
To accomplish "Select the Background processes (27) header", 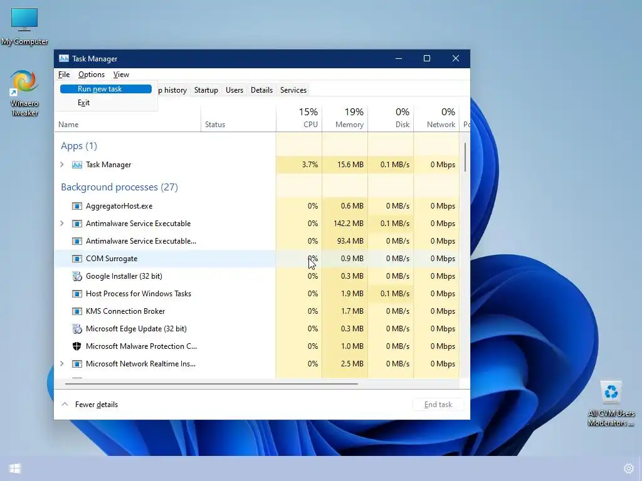I will tap(119, 187).
